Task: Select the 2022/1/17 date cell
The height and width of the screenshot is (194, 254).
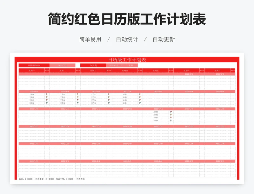Action: coord(34,126)
